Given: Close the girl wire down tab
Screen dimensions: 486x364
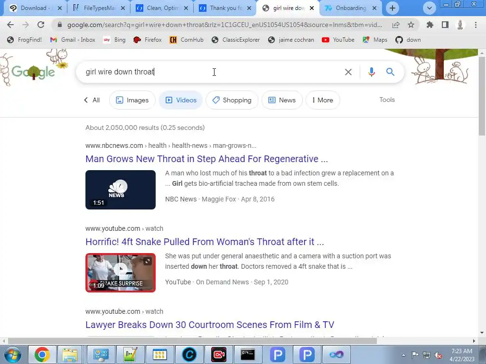Looking at the screenshot, I should point(312,8).
